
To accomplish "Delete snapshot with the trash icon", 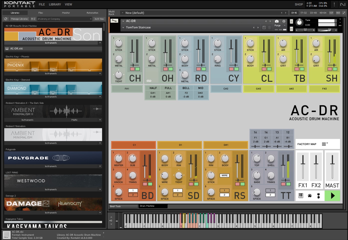I will pos(270,27).
